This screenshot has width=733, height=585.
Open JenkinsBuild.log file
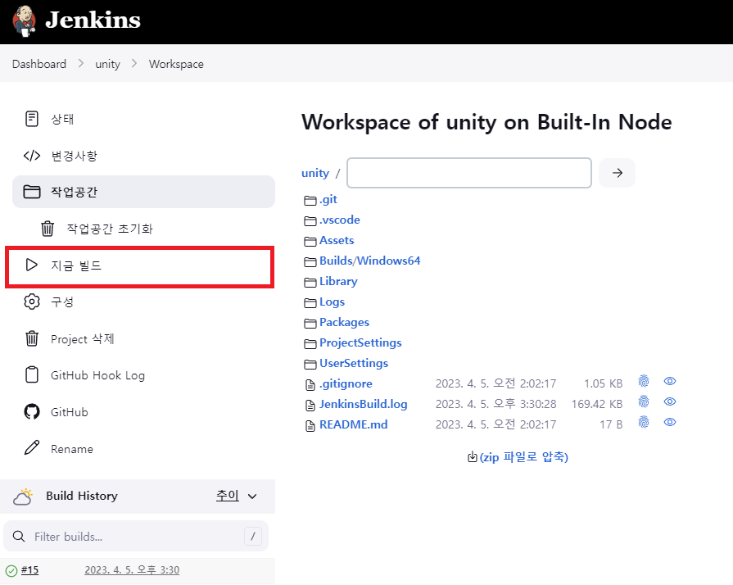364,405
